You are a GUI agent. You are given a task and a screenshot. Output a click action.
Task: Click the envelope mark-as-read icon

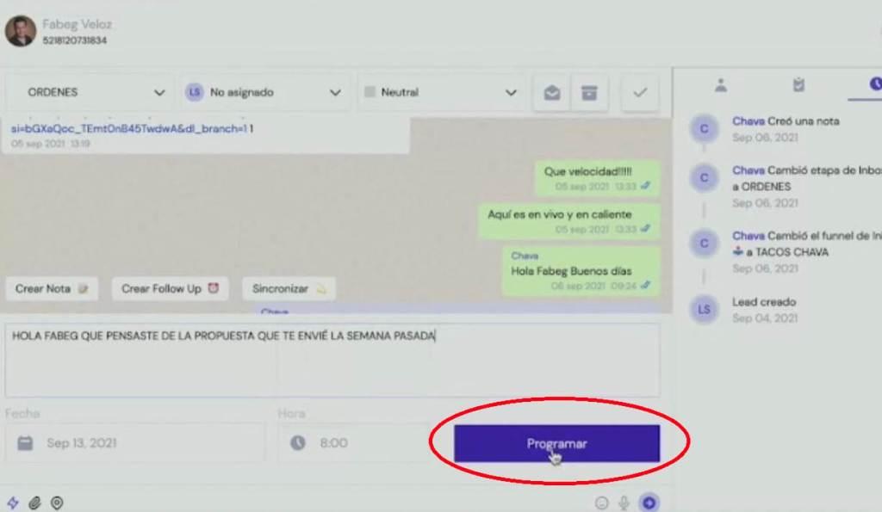coord(552,93)
